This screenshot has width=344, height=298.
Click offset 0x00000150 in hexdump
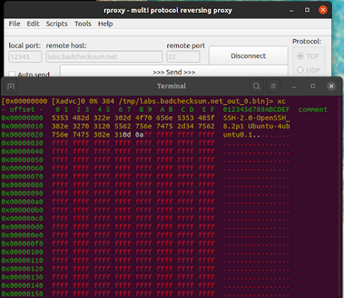pyautogui.click(x=22, y=294)
